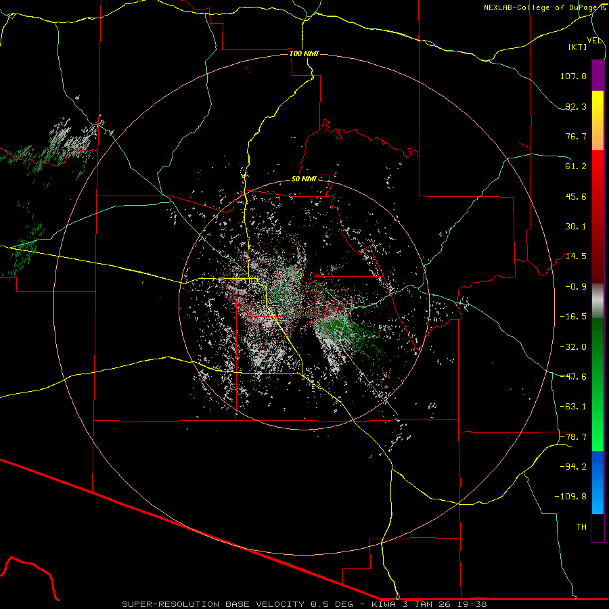Pick the gray near-zero segment of the color bar
This screenshot has height=609, width=609.
[x=597, y=301]
